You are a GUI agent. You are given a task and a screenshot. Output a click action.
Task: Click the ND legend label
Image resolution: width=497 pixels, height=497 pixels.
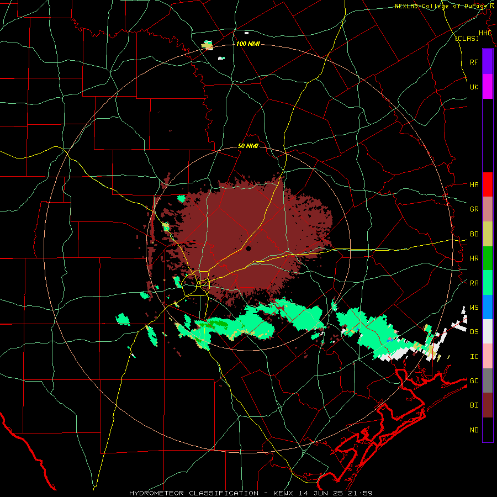point(474,430)
